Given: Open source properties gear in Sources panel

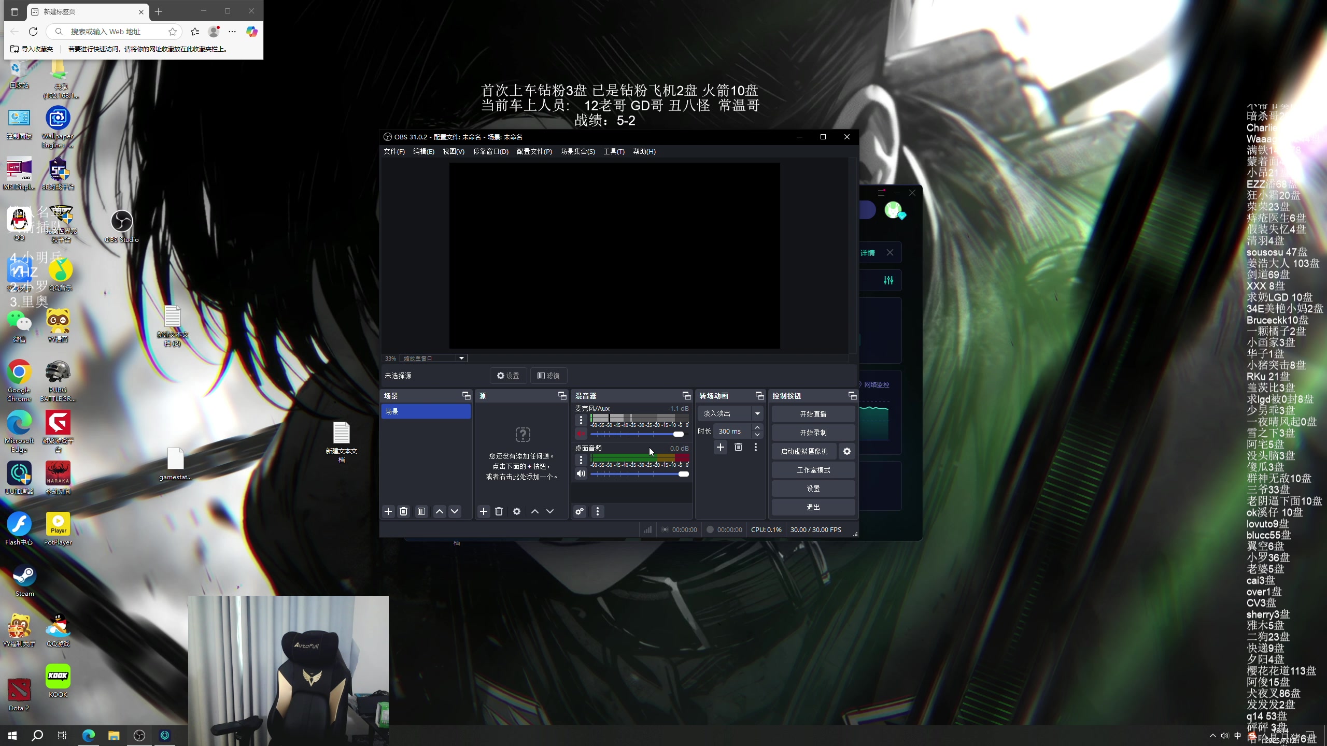Looking at the screenshot, I should tap(517, 511).
